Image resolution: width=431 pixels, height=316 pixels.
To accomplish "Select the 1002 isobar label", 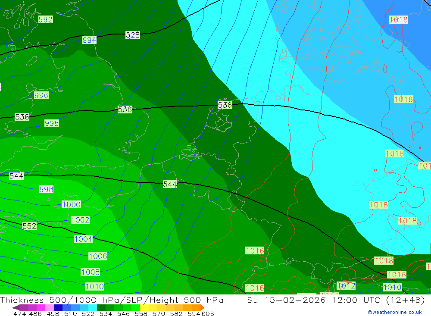I will click(80, 220).
